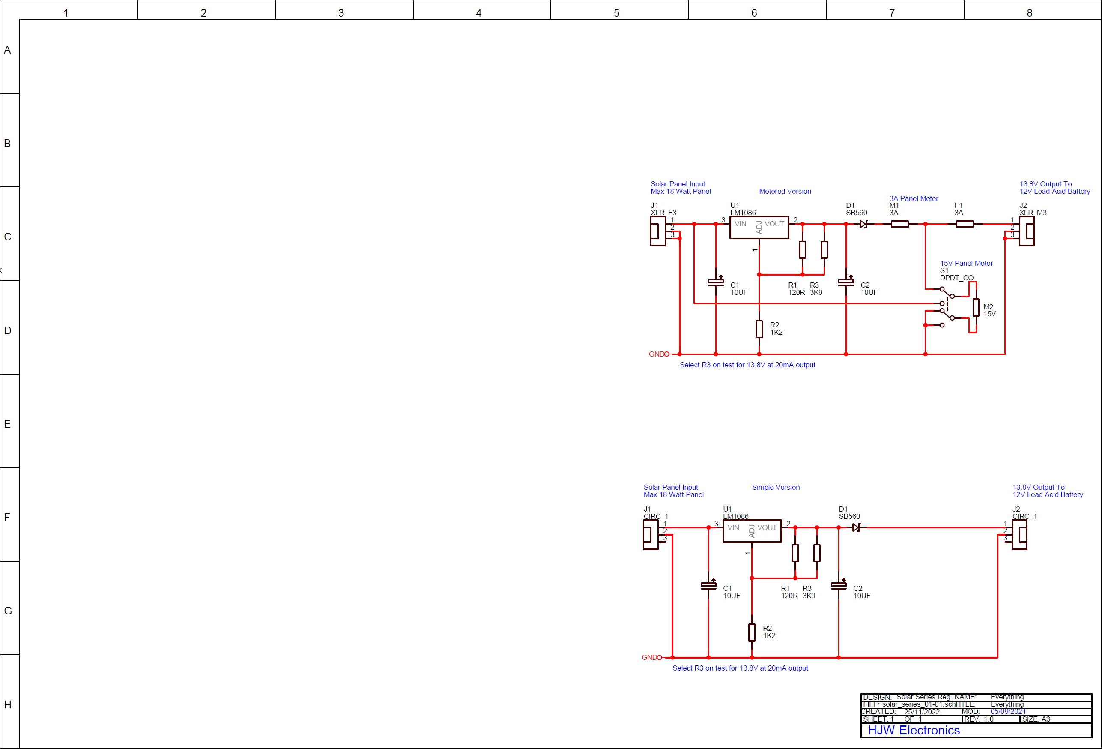Viewport: 1102px width, 749px height.
Task: Click the "Metered Version" text label
Action: [785, 191]
